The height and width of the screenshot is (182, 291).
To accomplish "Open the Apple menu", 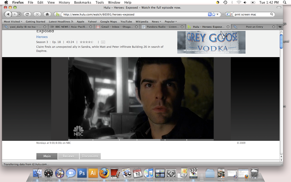I will pyautogui.click(x=6, y=3).
